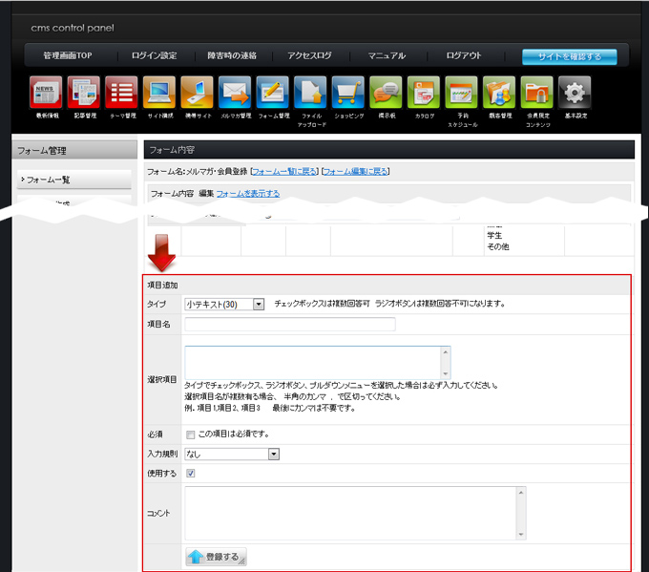Open the 顧客管理 customer management icon

point(498,93)
